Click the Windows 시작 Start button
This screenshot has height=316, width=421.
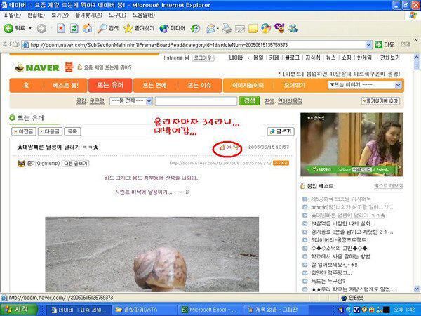(18, 310)
